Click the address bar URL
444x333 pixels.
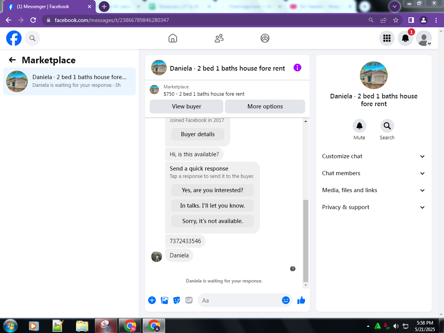pyautogui.click(x=111, y=20)
